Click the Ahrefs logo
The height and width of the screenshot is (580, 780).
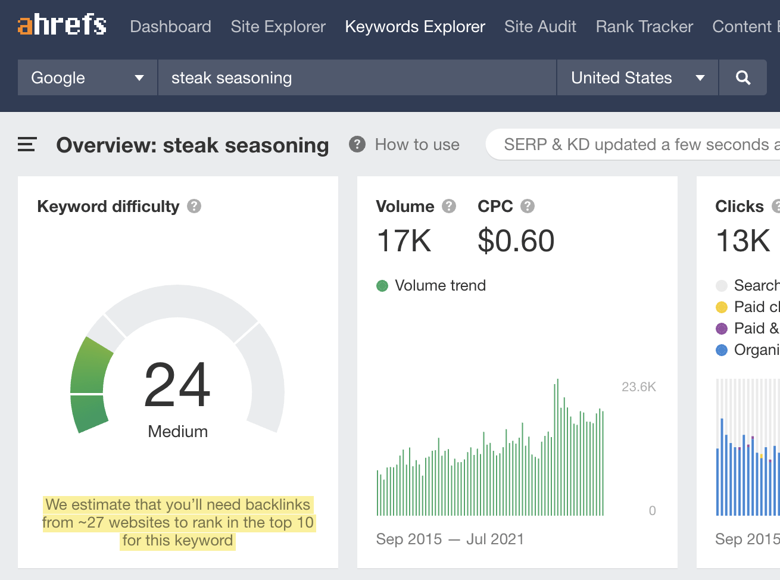(61, 26)
